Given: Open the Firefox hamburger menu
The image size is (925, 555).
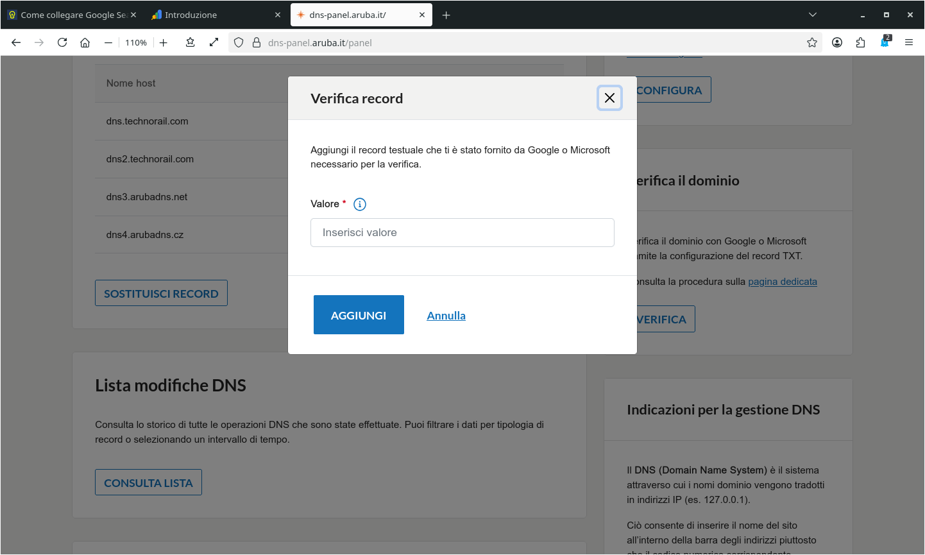Looking at the screenshot, I should coord(909,43).
